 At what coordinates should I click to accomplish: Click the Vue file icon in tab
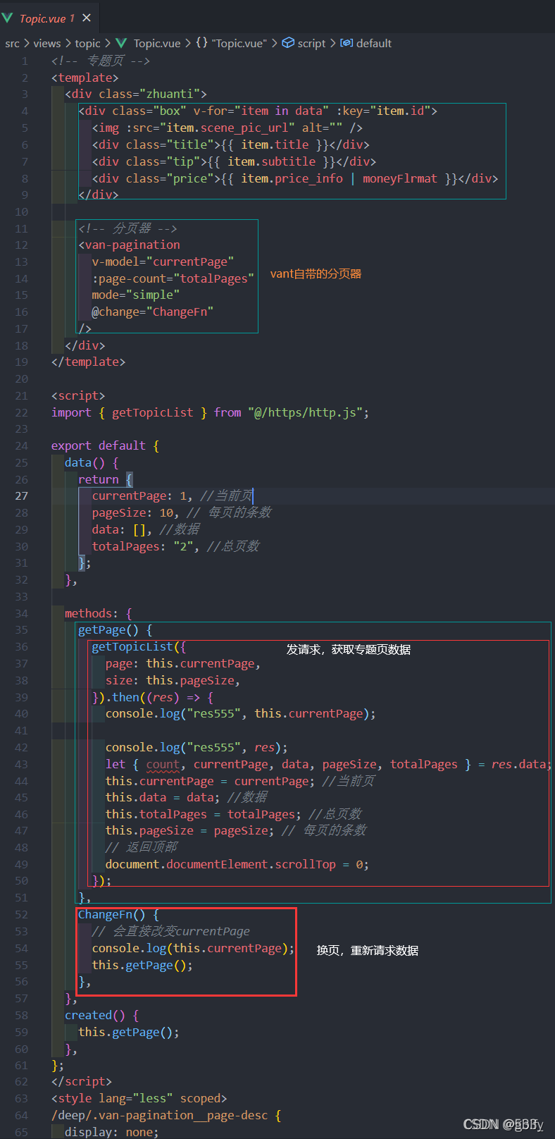8,18
